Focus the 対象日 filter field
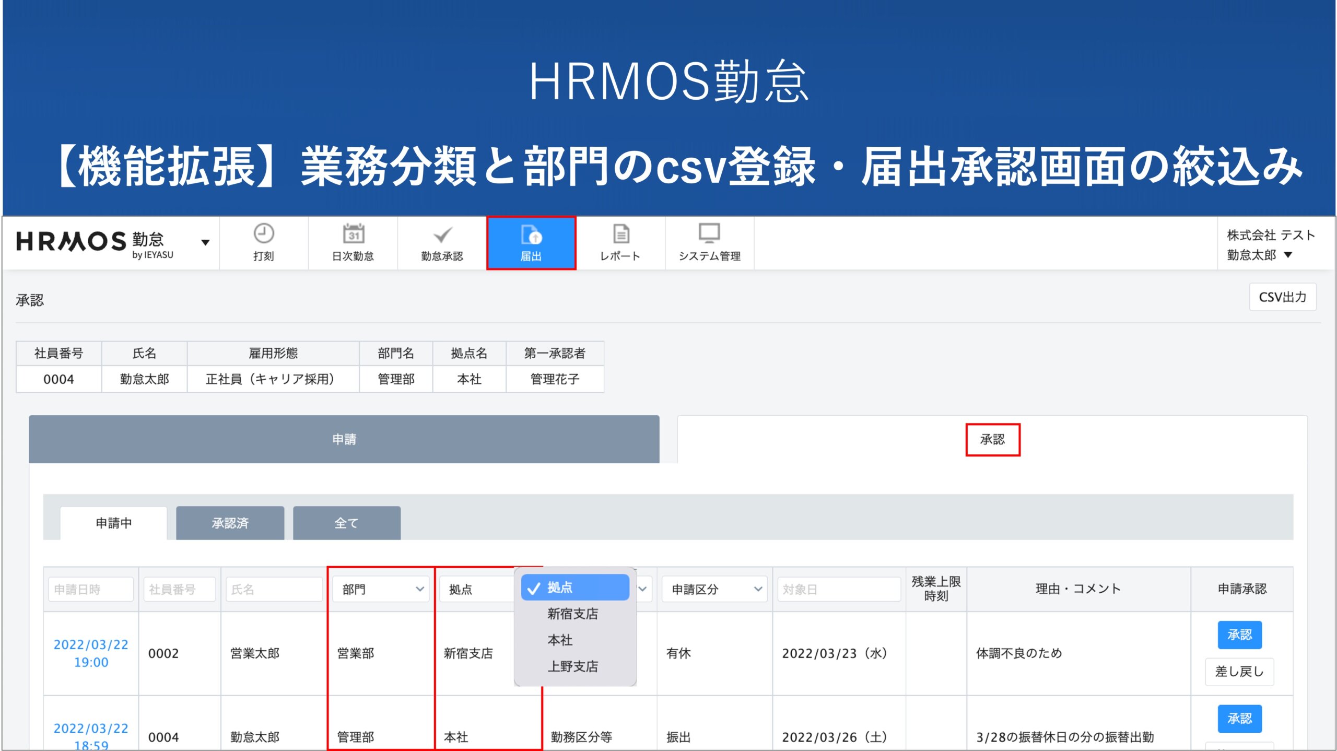Screen dimensions: 1337x751 tap(839, 589)
